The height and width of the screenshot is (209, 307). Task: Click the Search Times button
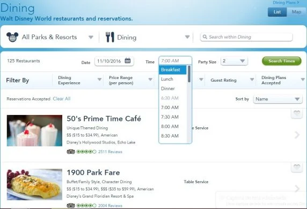click(x=282, y=61)
